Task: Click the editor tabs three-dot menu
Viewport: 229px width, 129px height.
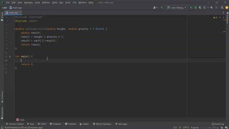Action: click(223, 13)
